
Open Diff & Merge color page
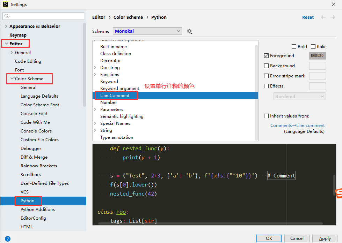[34, 157]
